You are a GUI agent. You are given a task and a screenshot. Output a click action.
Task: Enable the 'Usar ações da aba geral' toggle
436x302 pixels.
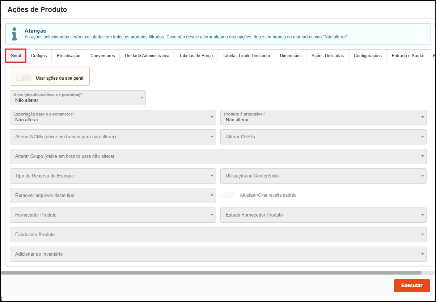tap(24, 78)
